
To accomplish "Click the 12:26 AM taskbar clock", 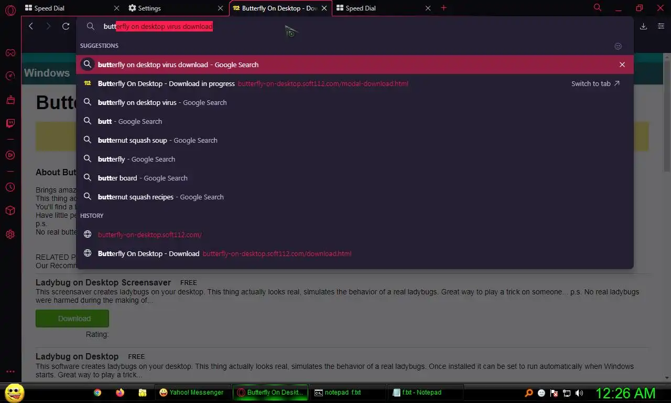I will click(x=625, y=393).
